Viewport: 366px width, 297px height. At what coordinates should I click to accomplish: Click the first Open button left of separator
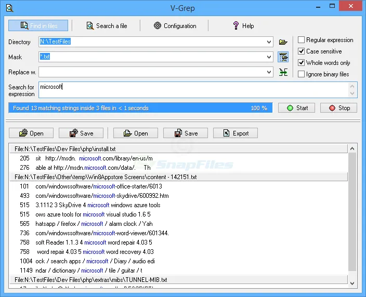pos(31,133)
